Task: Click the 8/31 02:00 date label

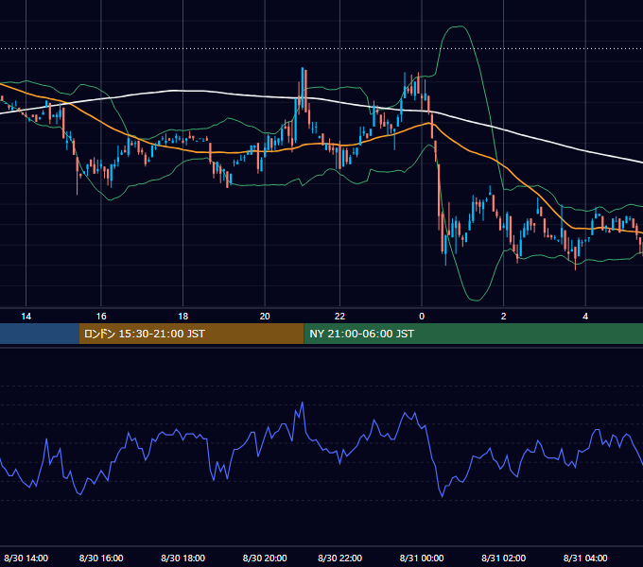Action: point(504,558)
